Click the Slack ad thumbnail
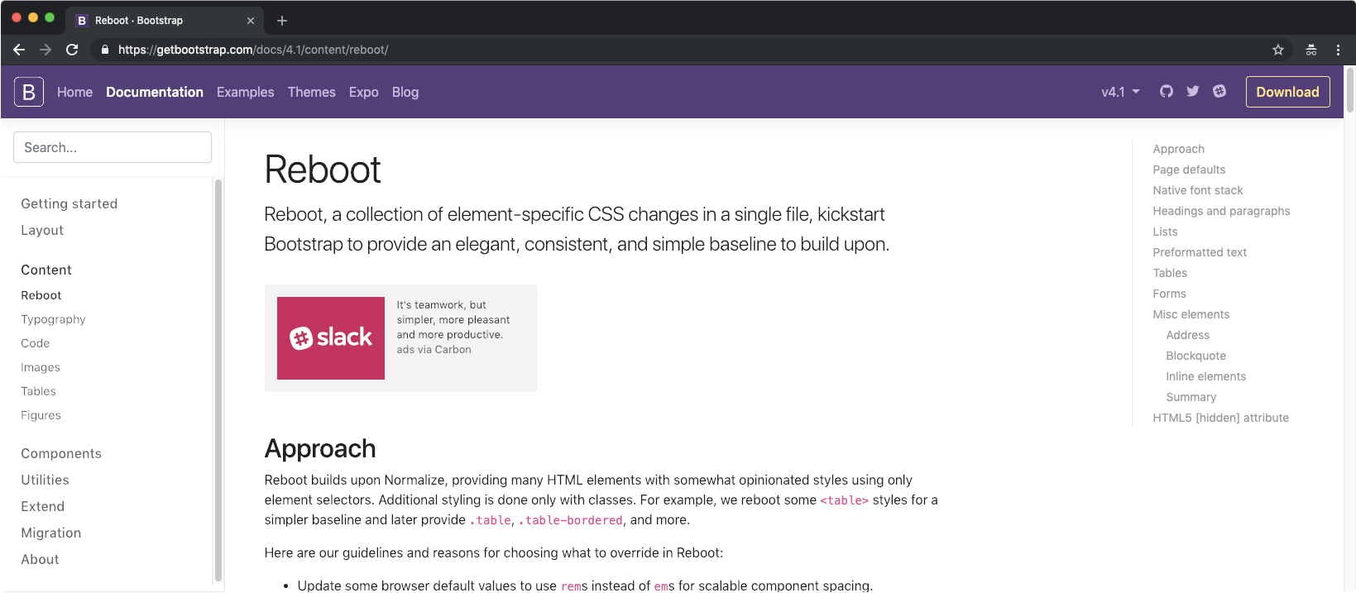 (331, 338)
